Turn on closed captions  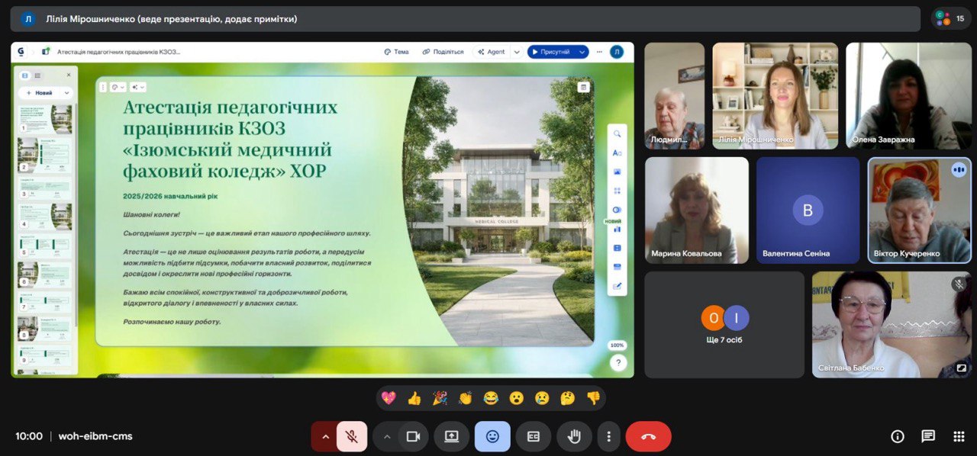pos(534,436)
